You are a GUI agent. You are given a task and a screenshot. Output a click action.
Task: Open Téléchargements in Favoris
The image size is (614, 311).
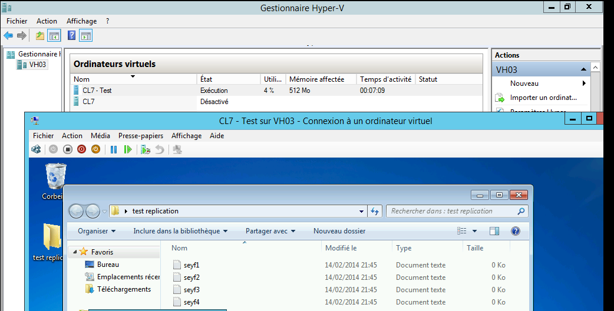pos(118,289)
